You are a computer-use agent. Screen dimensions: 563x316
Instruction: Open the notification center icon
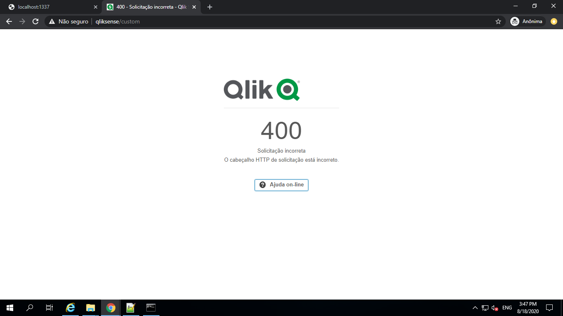[549, 308]
